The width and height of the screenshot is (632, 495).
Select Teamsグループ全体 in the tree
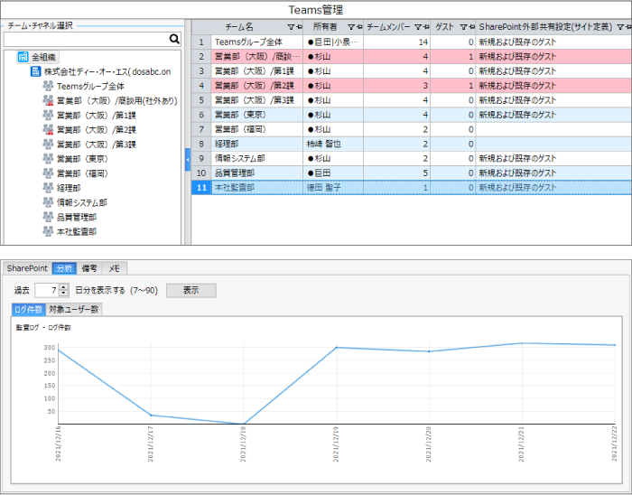coord(90,86)
